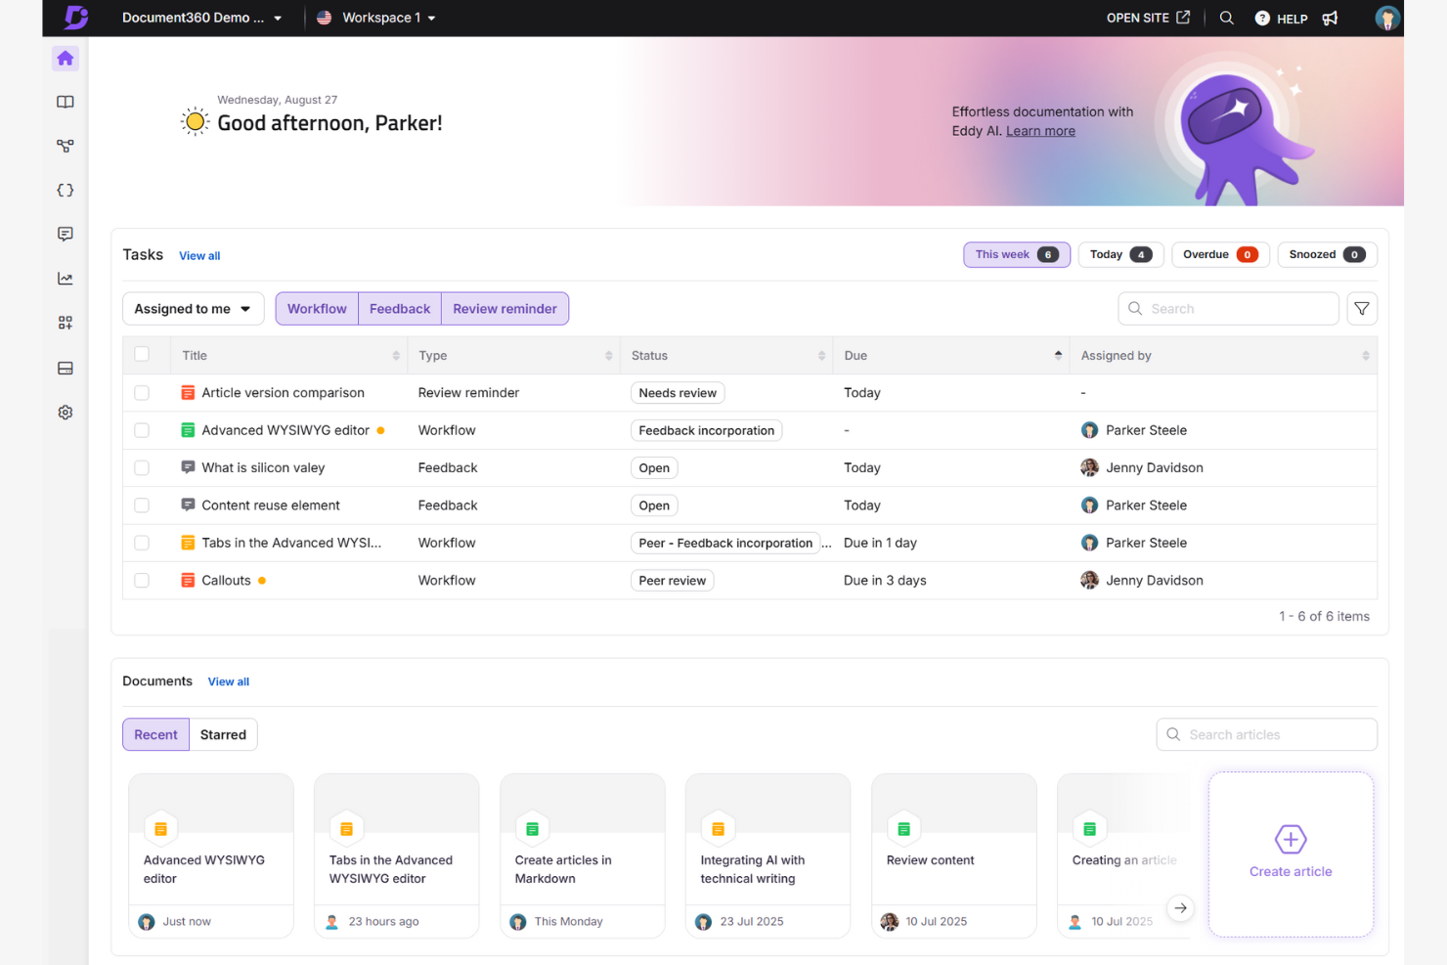Open the Drive icon in sidebar

tap(65, 368)
